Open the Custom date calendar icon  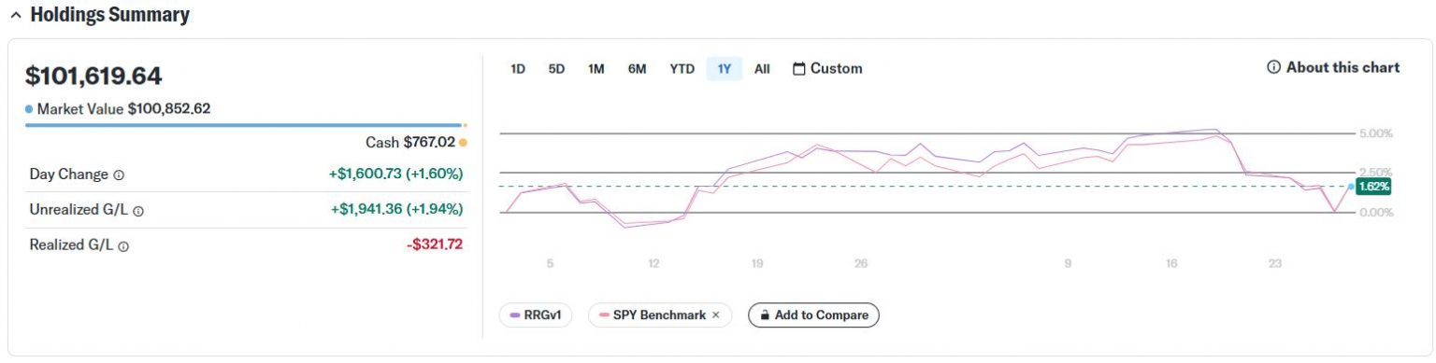pyautogui.click(x=799, y=69)
